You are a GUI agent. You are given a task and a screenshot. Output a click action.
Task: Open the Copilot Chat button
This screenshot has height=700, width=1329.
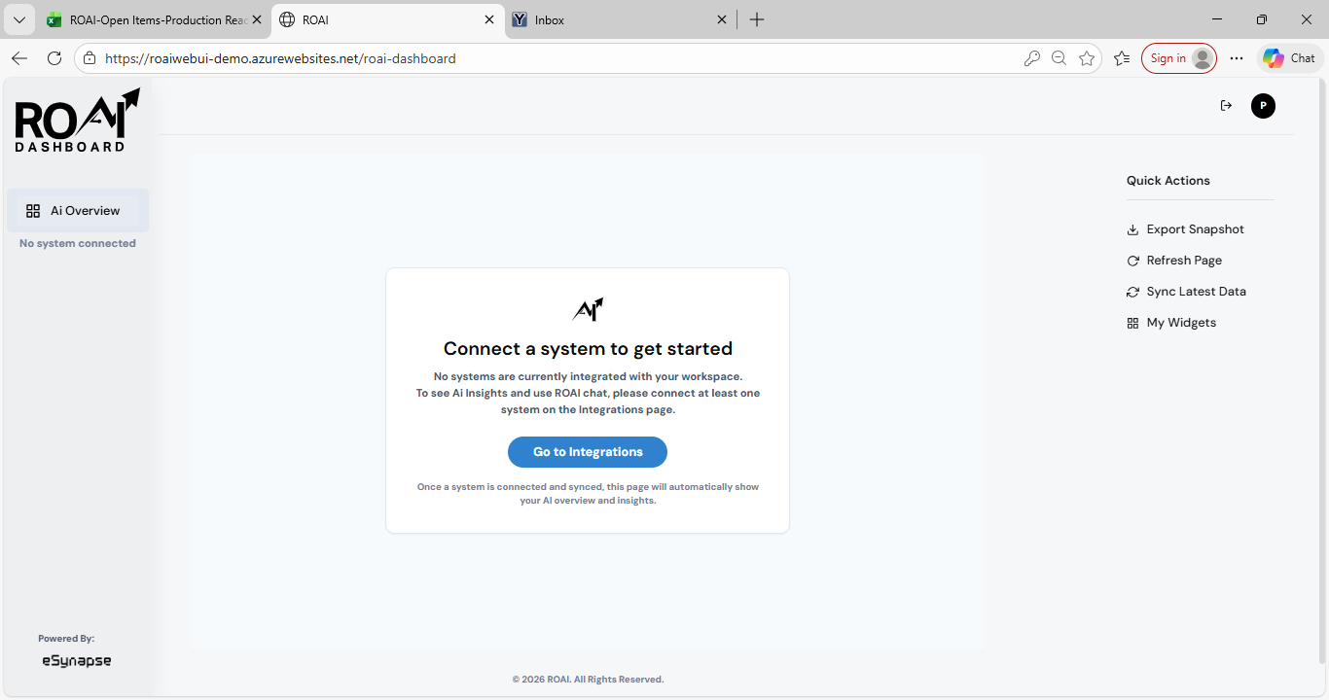(1289, 58)
